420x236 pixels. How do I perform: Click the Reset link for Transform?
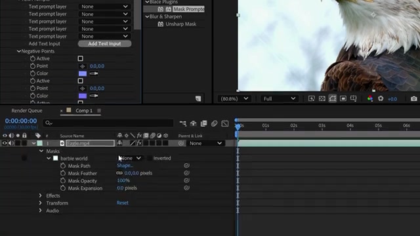123,203
